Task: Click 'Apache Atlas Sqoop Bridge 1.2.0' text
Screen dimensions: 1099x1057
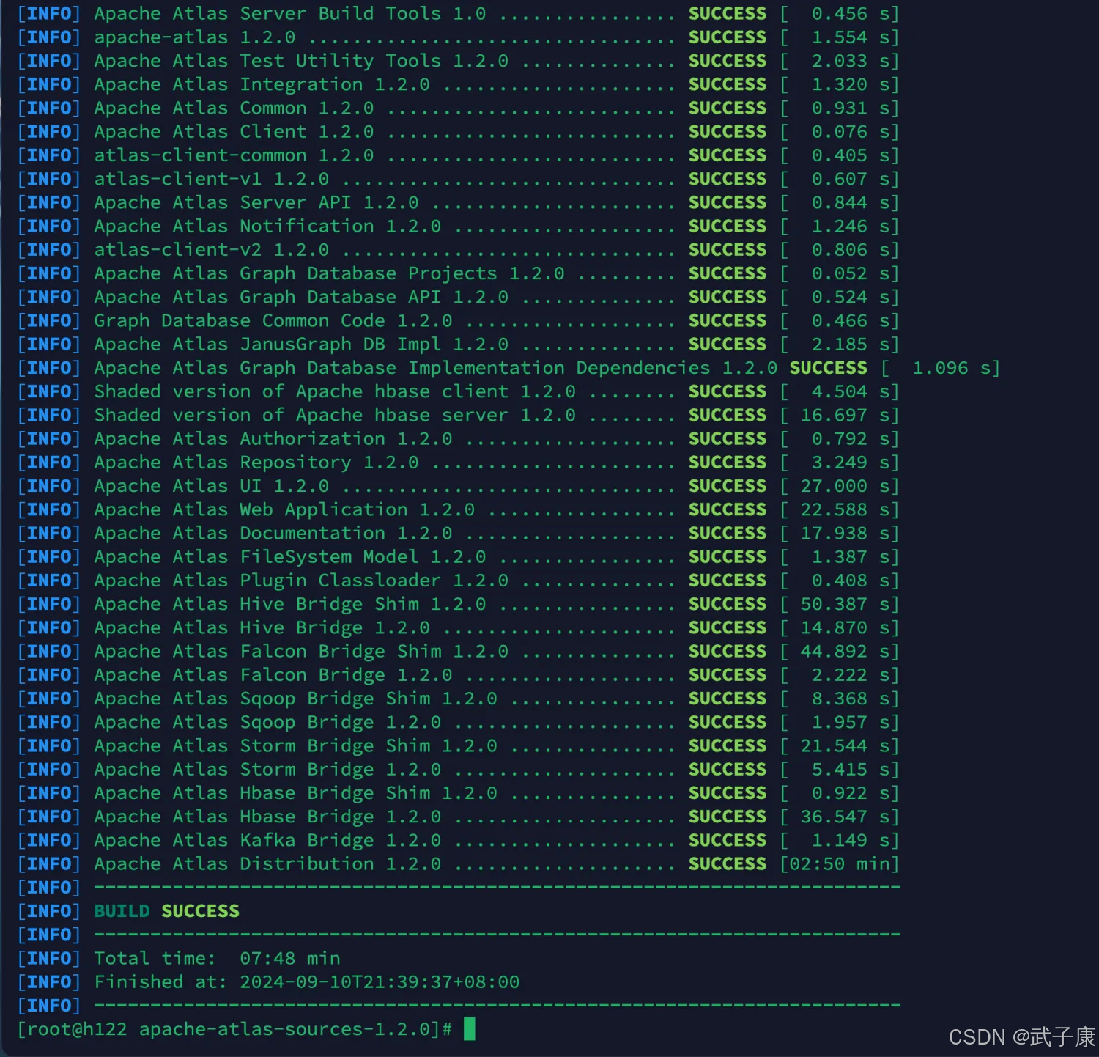Action: click(x=267, y=723)
